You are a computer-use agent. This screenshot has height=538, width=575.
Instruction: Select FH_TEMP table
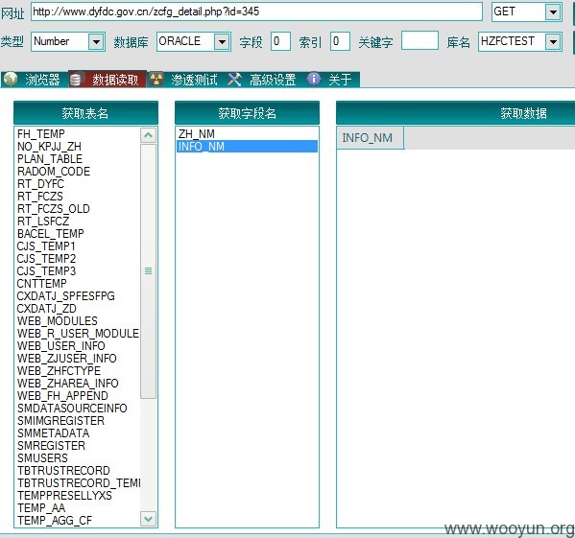[41, 134]
